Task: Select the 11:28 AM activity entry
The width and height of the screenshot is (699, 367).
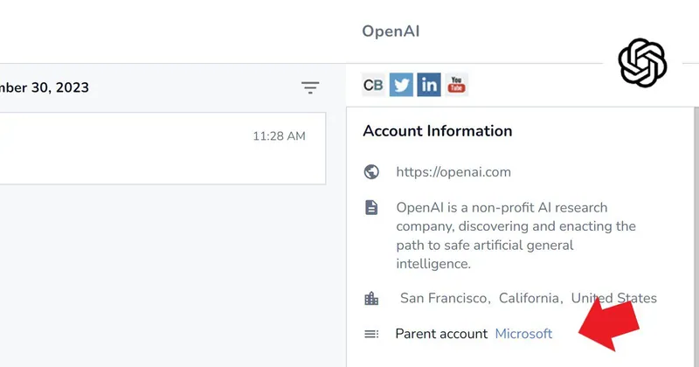Action: point(163,148)
